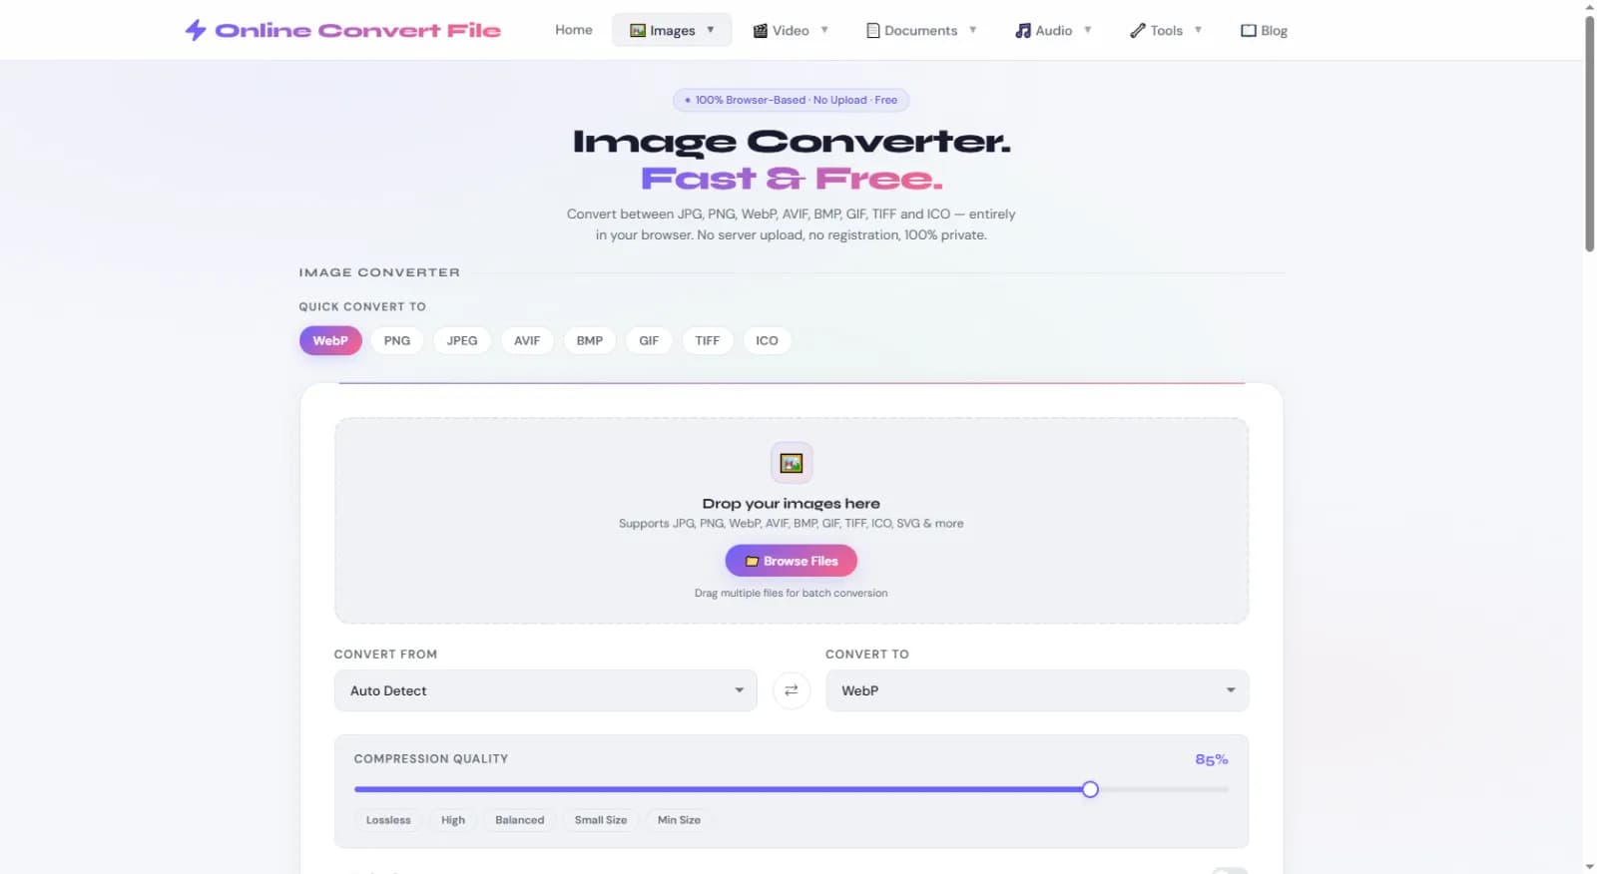Select ICO quick convert format
The height and width of the screenshot is (874, 1597).
coord(767,340)
